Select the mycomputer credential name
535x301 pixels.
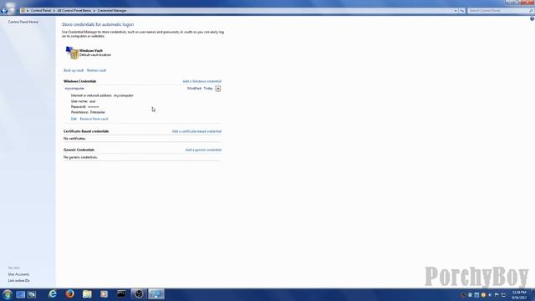coord(74,89)
